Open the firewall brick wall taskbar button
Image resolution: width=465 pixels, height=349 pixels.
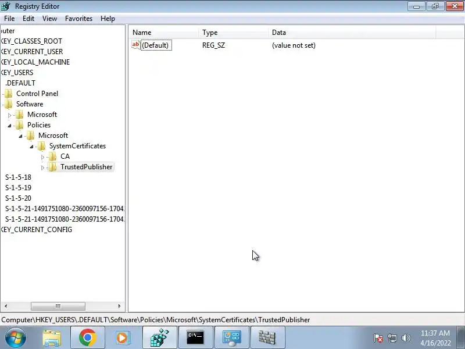(267, 338)
